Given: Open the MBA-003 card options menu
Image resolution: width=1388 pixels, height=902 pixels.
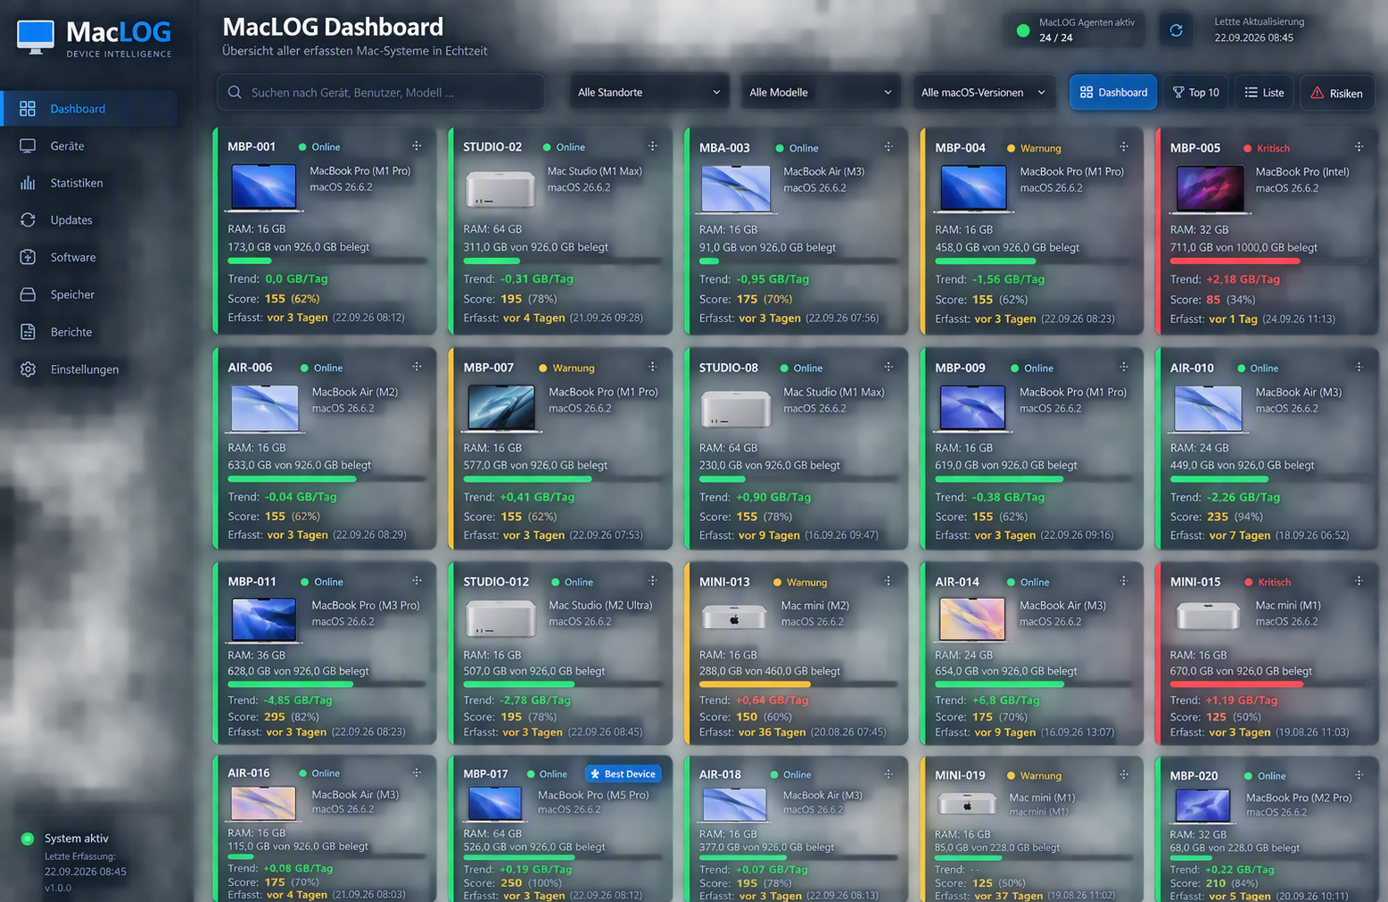Looking at the screenshot, I should coord(888,146).
